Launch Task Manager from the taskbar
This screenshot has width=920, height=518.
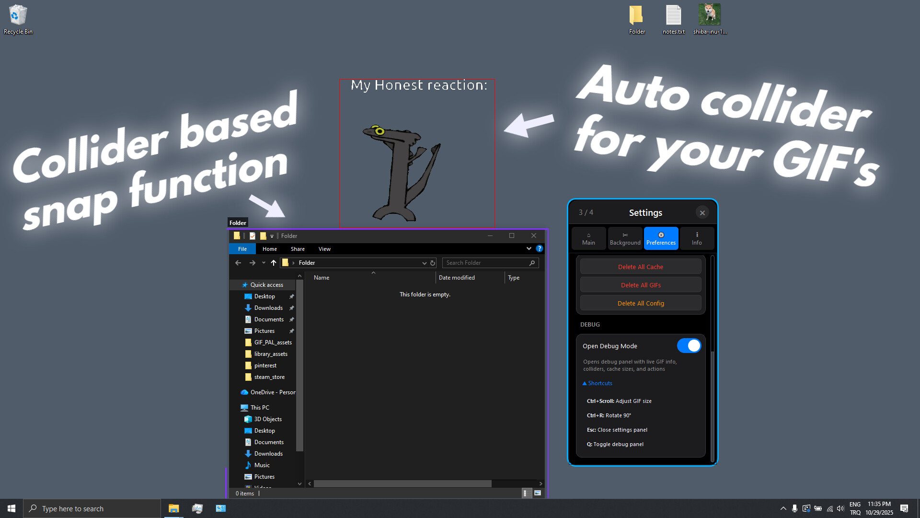coord(197,508)
